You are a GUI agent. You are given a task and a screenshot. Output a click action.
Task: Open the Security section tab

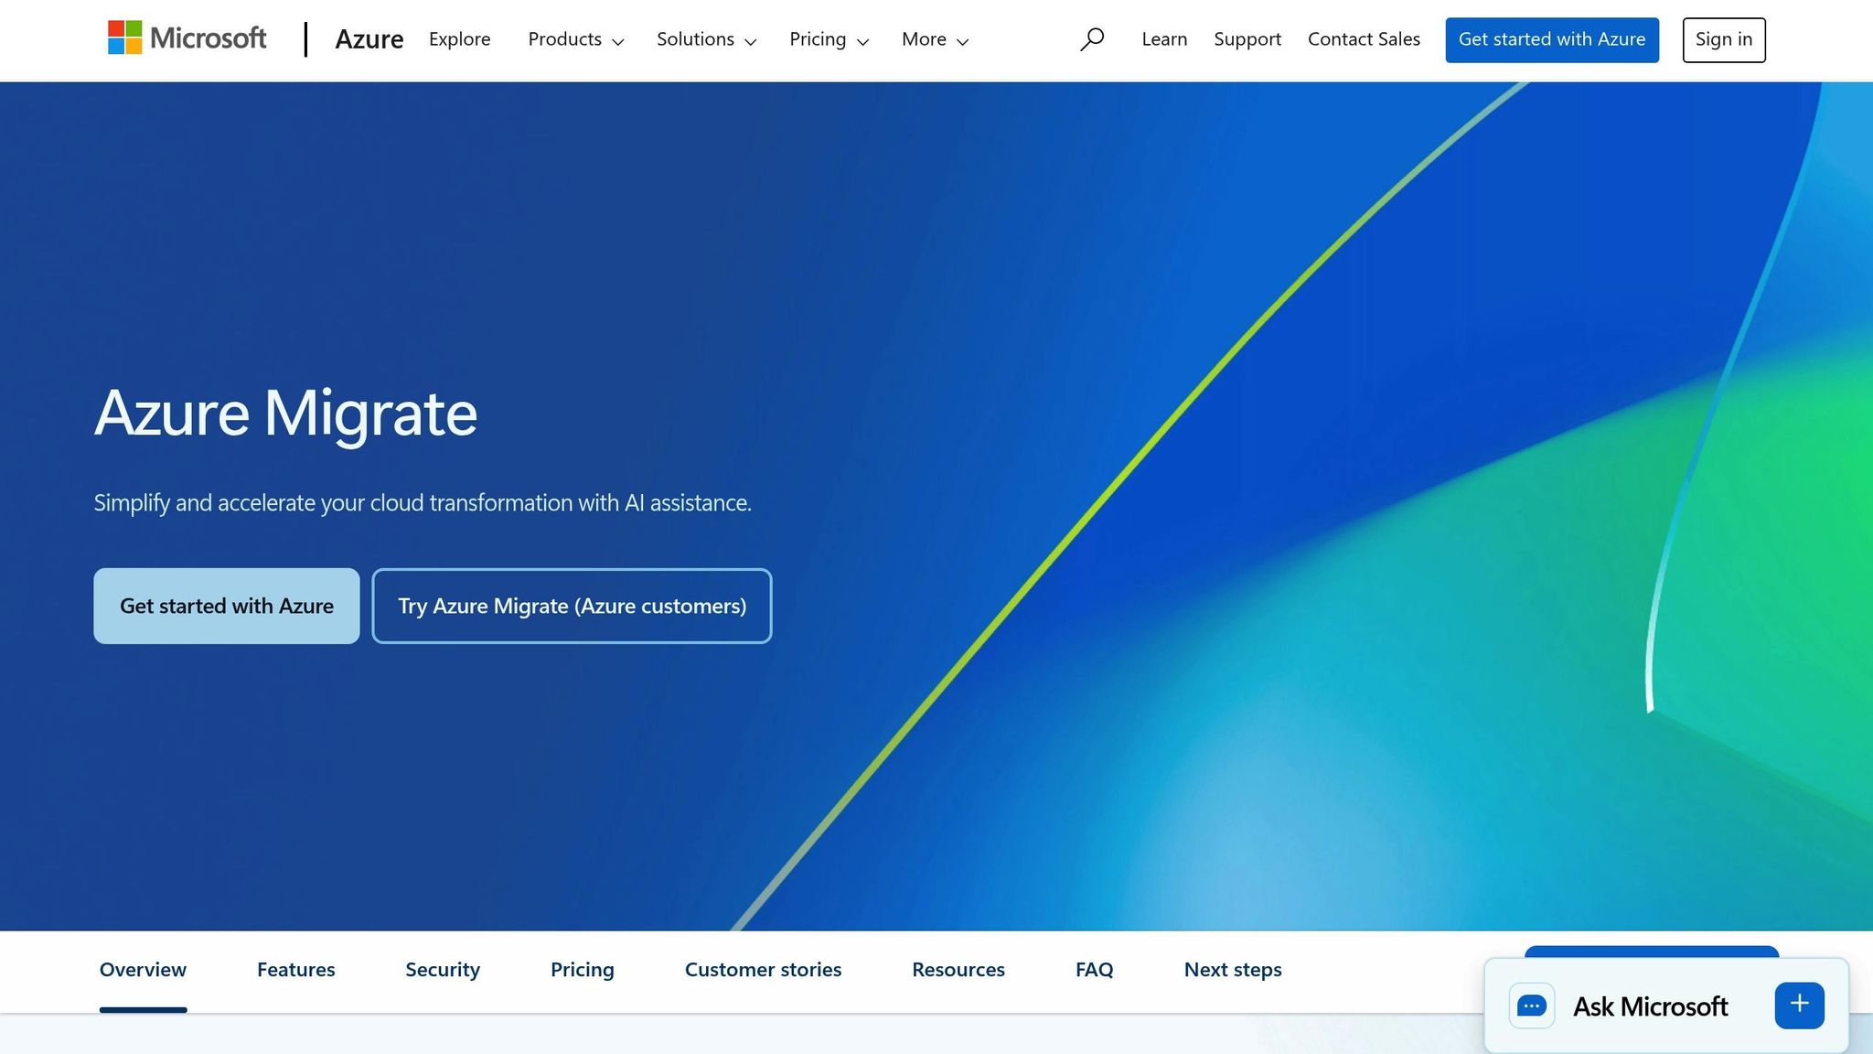point(443,969)
